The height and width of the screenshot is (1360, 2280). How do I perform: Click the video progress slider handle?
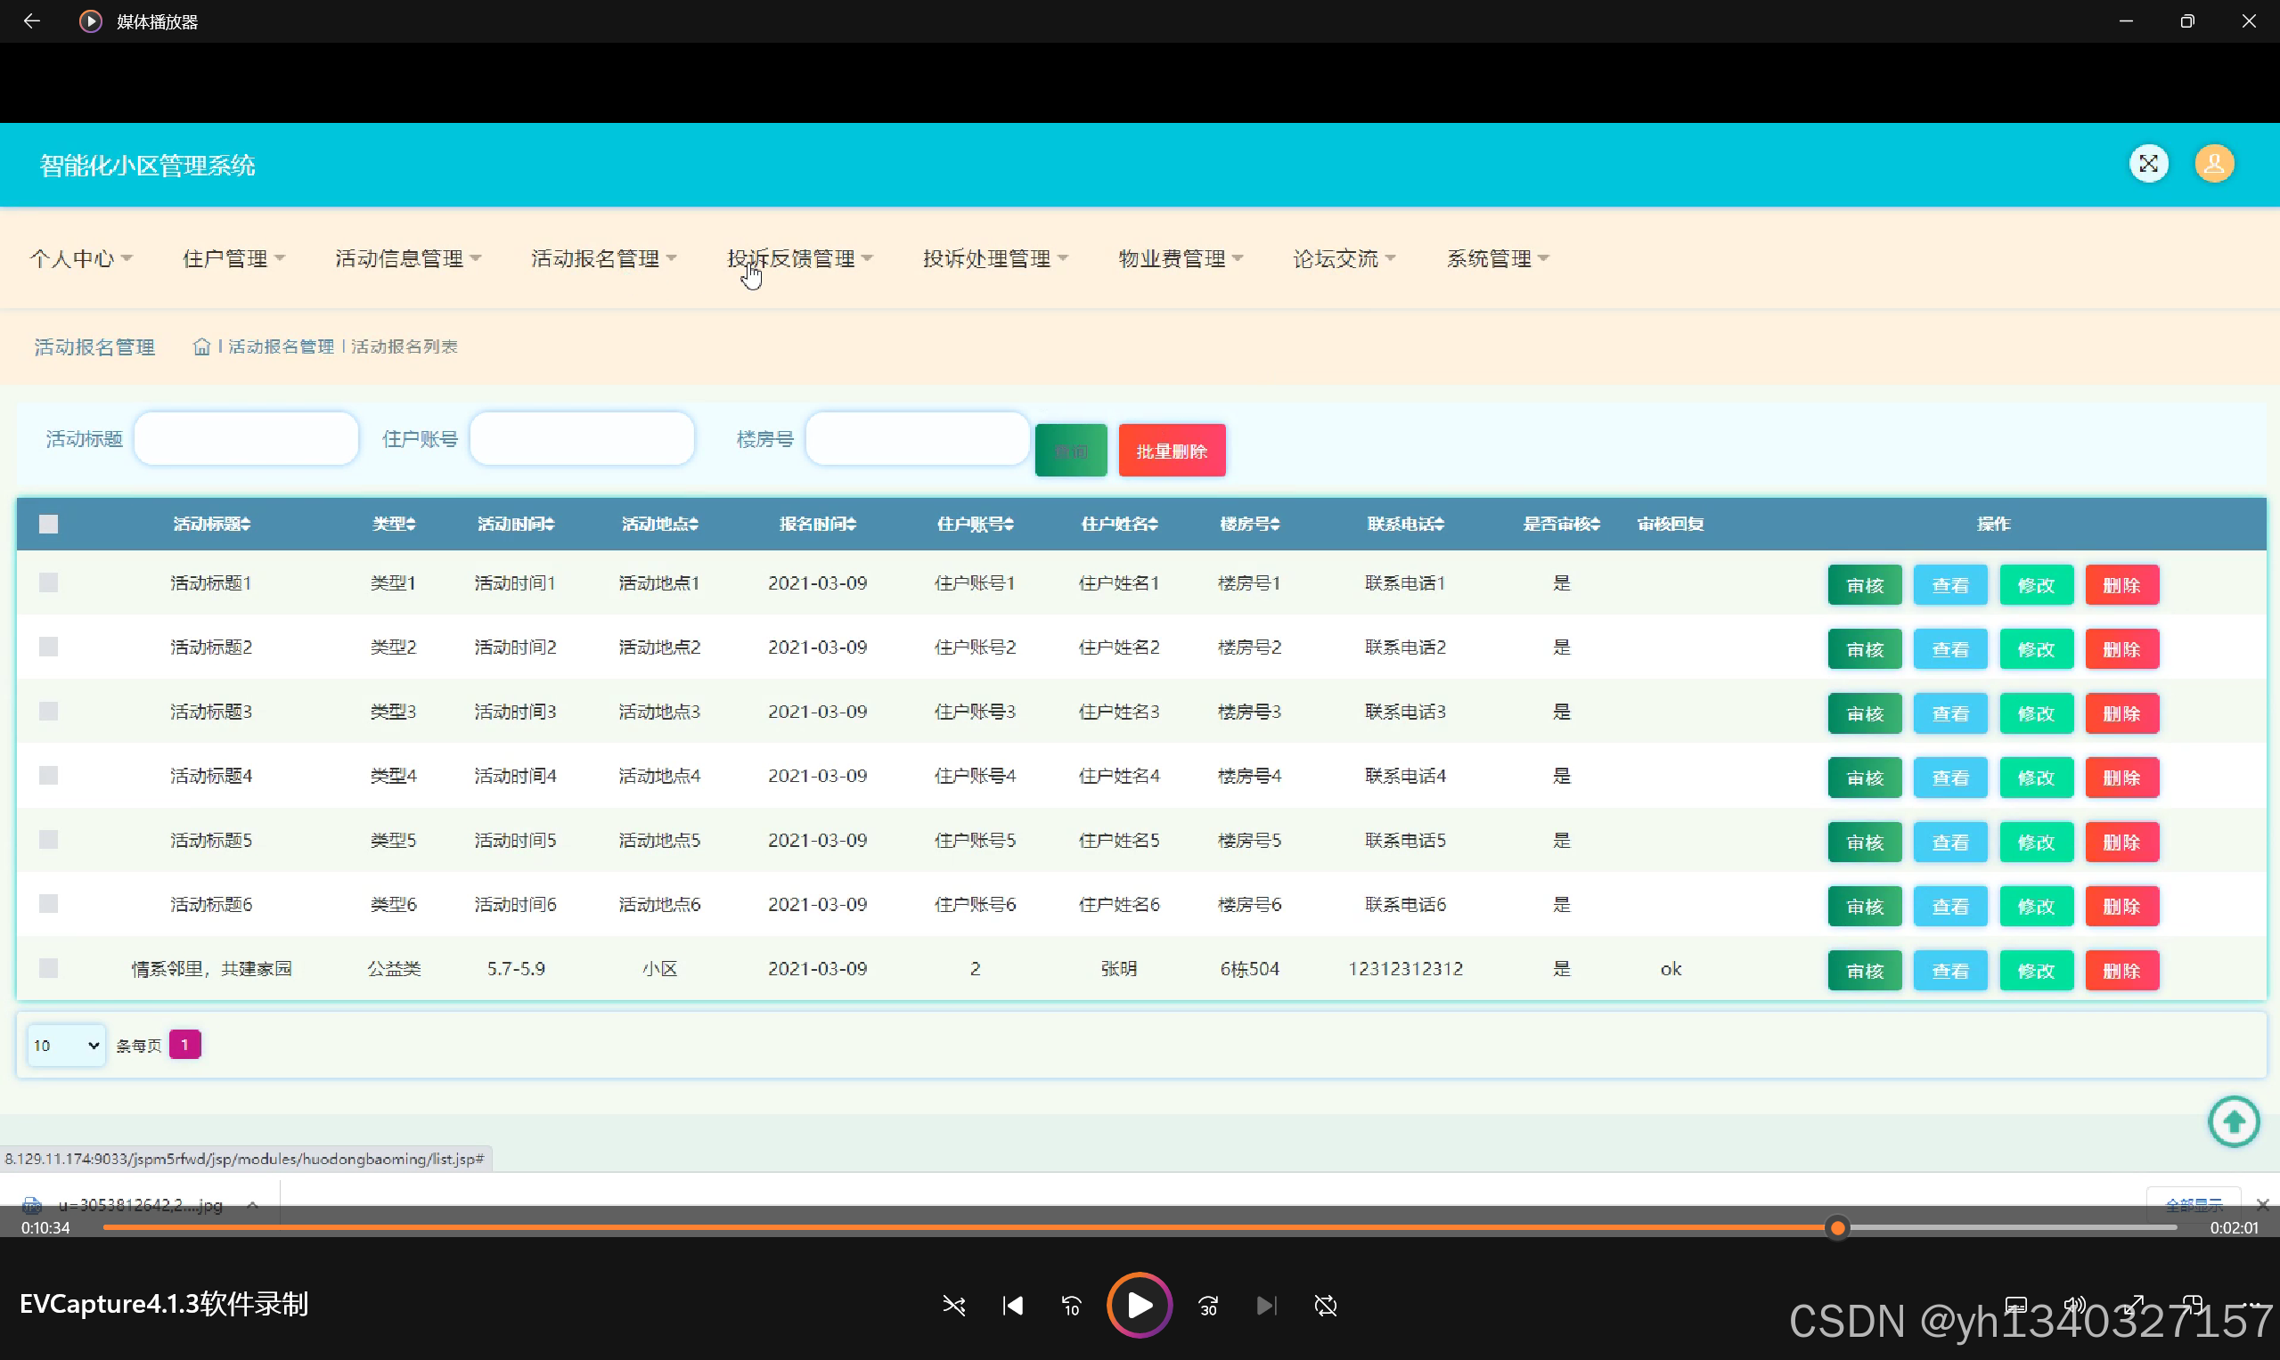(x=1837, y=1227)
